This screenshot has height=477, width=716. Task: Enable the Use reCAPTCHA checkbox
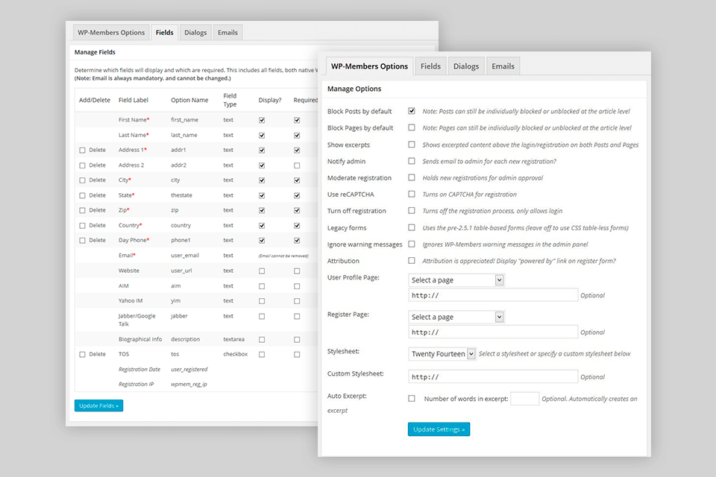coord(412,194)
